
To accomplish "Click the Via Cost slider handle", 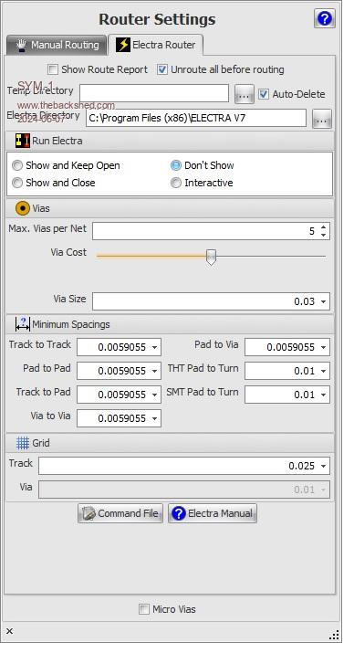I will tap(212, 258).
